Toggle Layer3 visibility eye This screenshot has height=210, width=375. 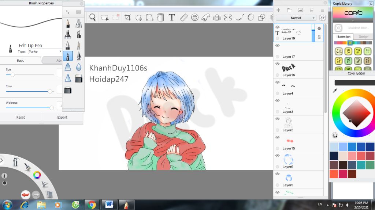click(278, 100)
